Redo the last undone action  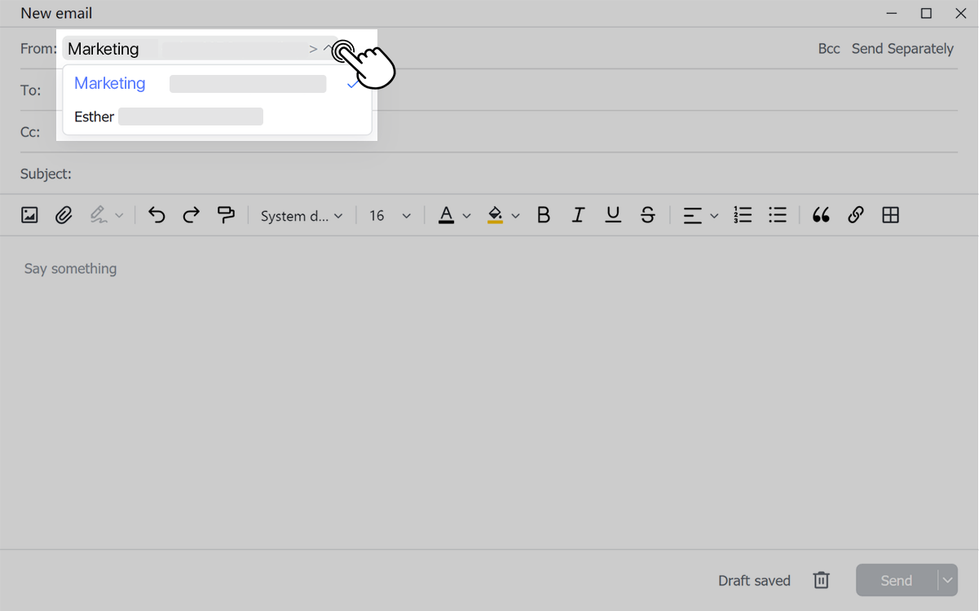point(191,215)
